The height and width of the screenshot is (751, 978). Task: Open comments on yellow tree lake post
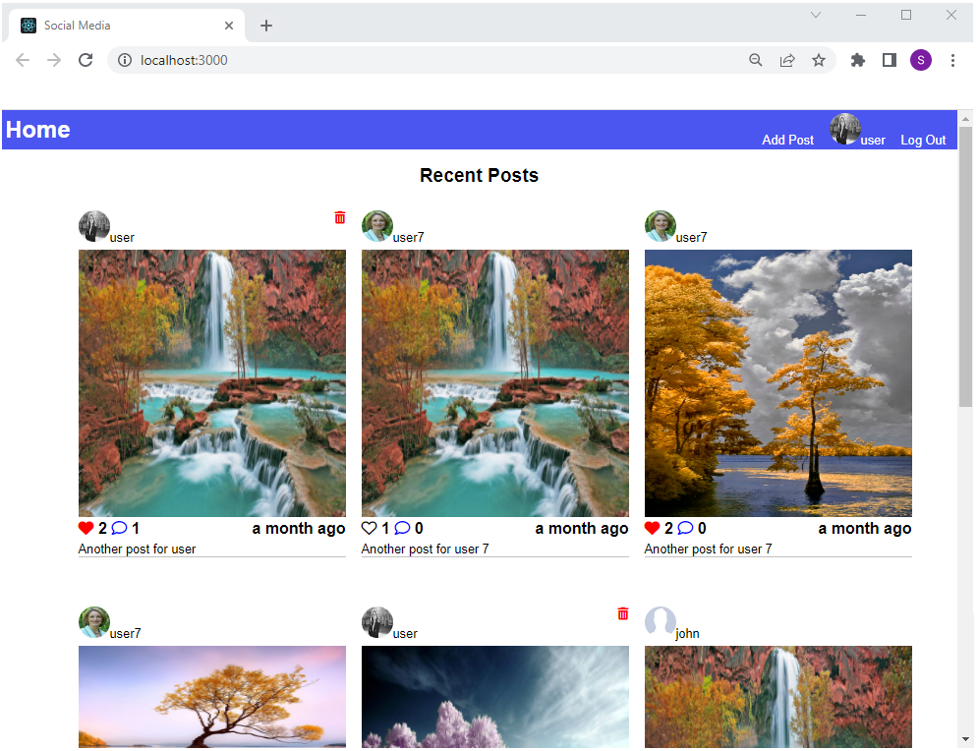point(685,528)
